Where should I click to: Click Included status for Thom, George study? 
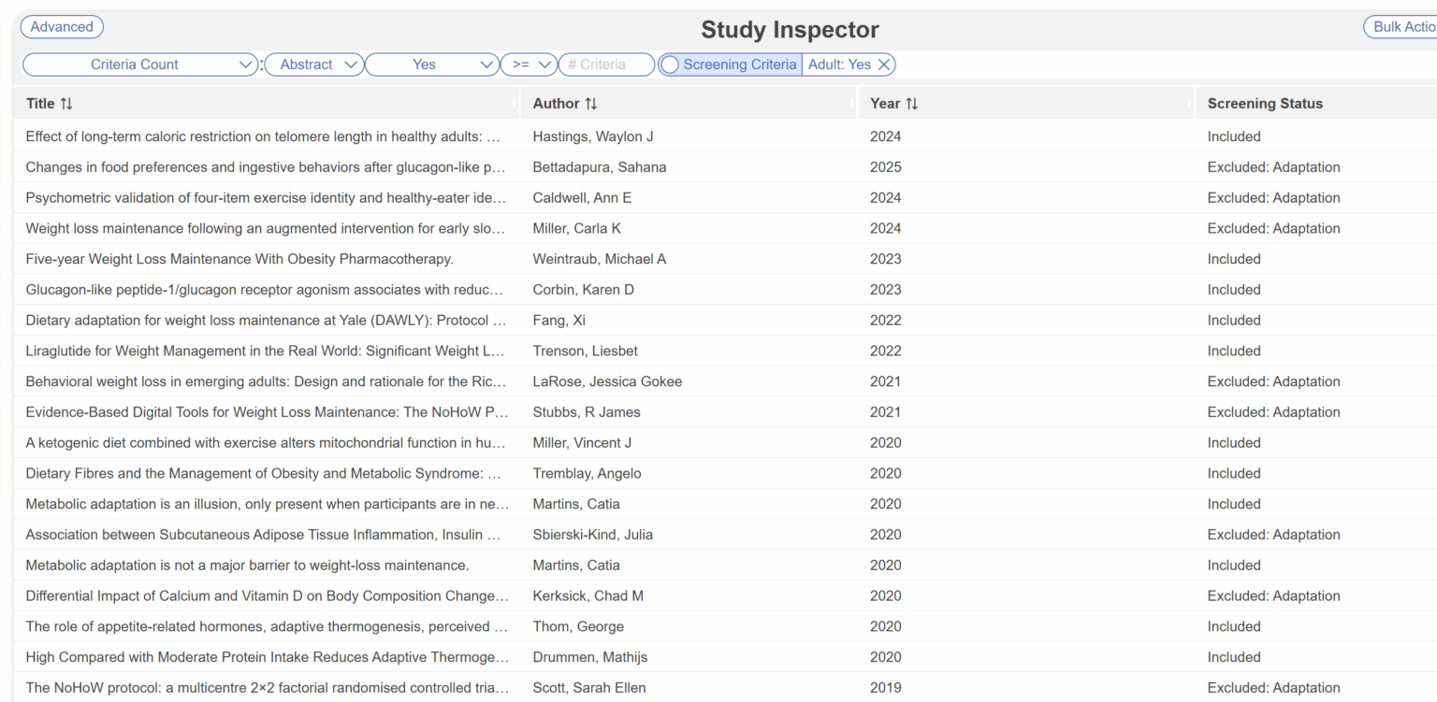[1234, 626]
